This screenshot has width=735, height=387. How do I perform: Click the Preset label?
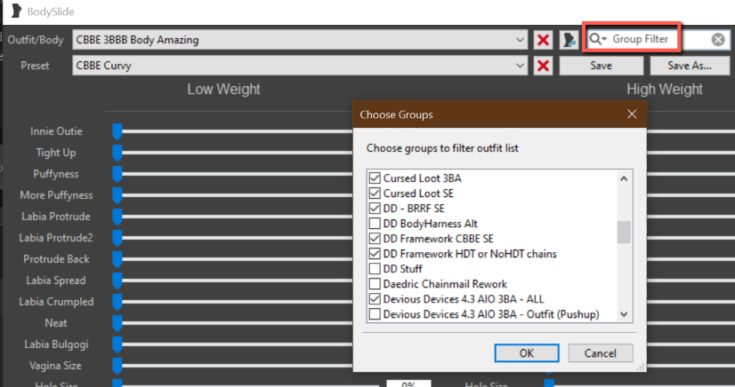pos(35,66)
